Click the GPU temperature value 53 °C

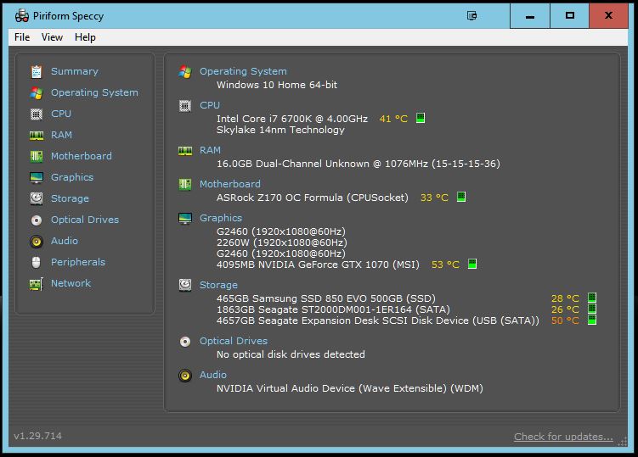click(x=445, y=265)
